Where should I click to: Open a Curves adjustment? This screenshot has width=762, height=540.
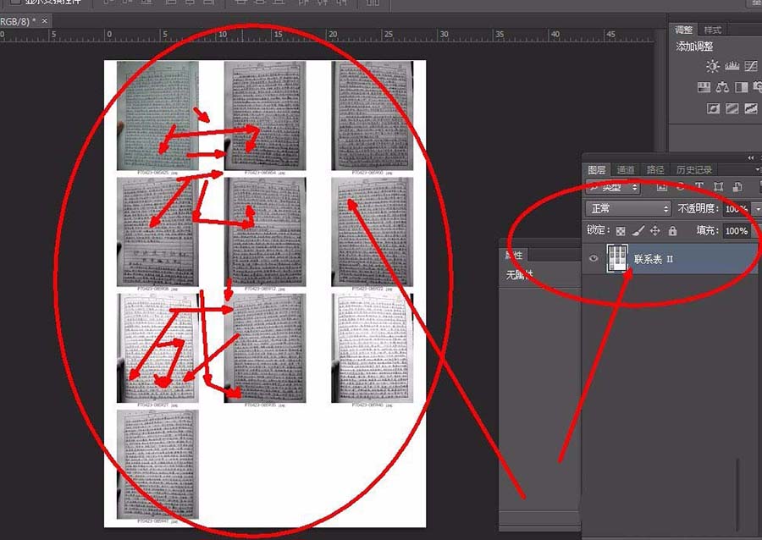click(x=750, y=65)
